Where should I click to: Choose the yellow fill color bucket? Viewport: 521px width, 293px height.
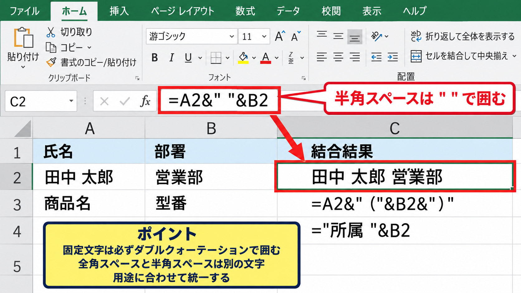point(243,58)
